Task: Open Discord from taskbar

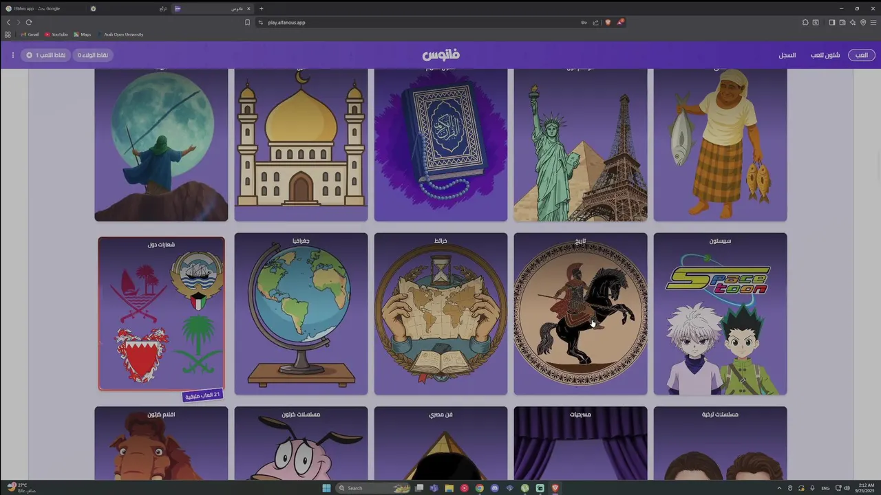Action: (495, 488)
